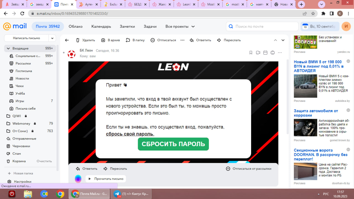The height and width of the screenshot is (199, 354).
Task: Click the Mail.ru logo
Action: (x=15, y=26)
